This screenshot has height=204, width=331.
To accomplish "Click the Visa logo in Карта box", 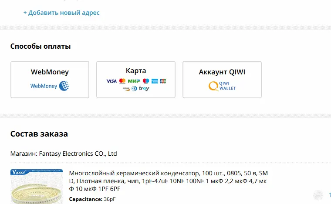I will tap(111, 81).
